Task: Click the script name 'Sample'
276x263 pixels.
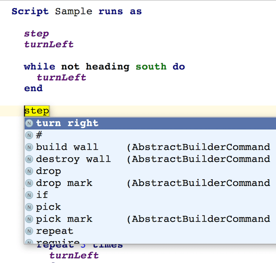Action: click(74, 11)
